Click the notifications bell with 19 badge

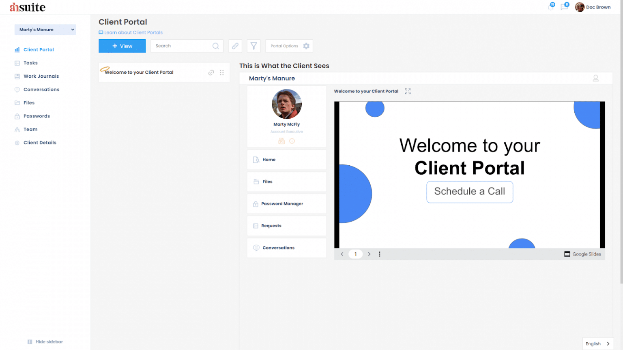pos(551,7)
